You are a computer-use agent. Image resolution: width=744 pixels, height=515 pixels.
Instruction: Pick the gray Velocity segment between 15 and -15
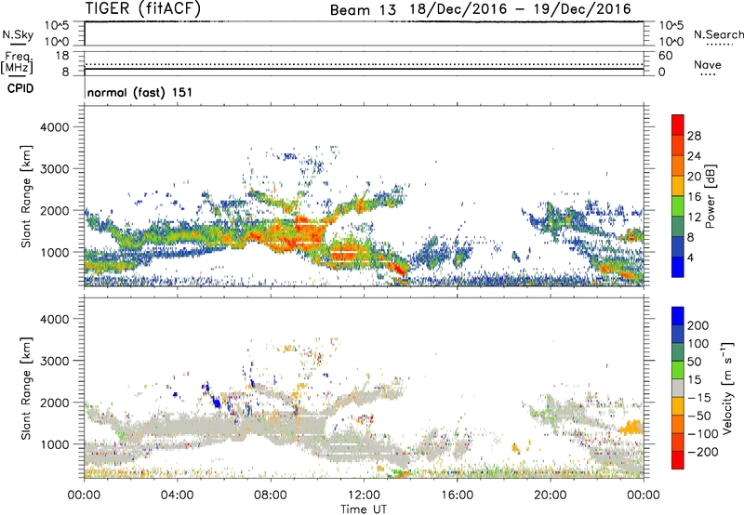coord(678,388)
